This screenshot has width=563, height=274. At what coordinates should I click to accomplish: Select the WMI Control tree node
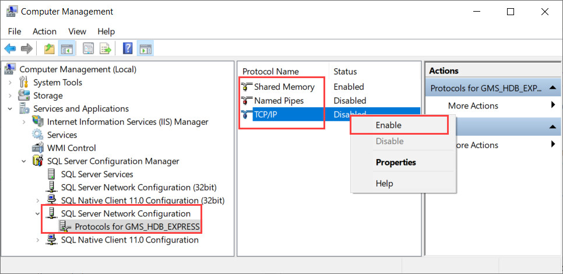(x=71, y=148)
